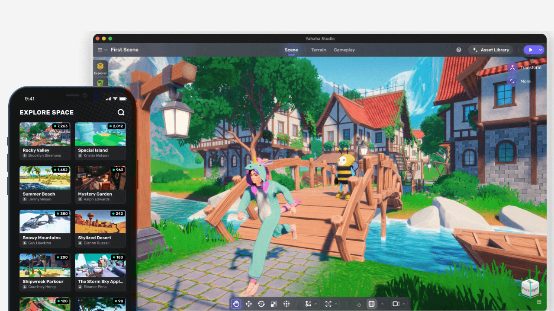Click the 2,812 player count badge

116,126
